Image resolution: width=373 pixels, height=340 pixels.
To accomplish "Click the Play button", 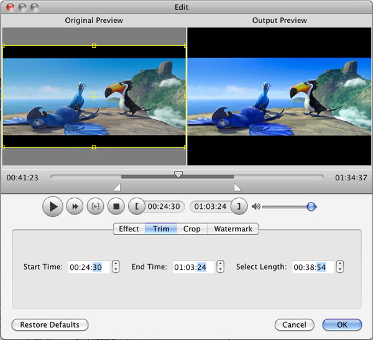I will (x=53, y=206).
